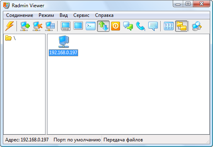This screenshot has width=213, height=147.
Task: Open the Соединение menu
Action: [20, 15]
